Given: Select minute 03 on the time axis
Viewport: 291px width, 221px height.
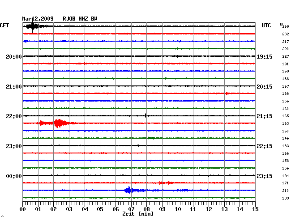Looking at the screenshot, I should [69, 209].
